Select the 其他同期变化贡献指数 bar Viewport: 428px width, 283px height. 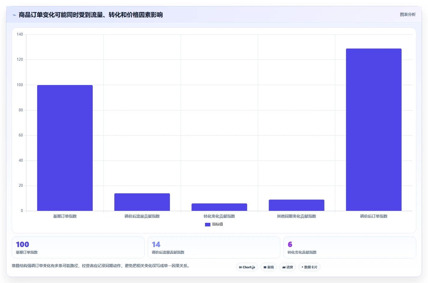[x=297, y=205]
